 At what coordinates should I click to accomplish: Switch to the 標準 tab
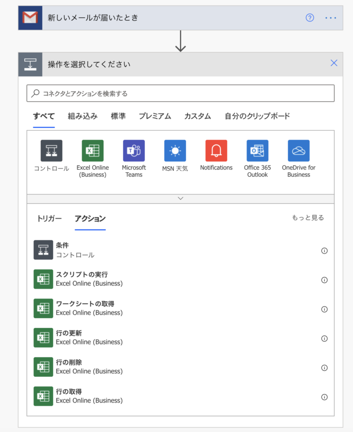pos(118,116)
